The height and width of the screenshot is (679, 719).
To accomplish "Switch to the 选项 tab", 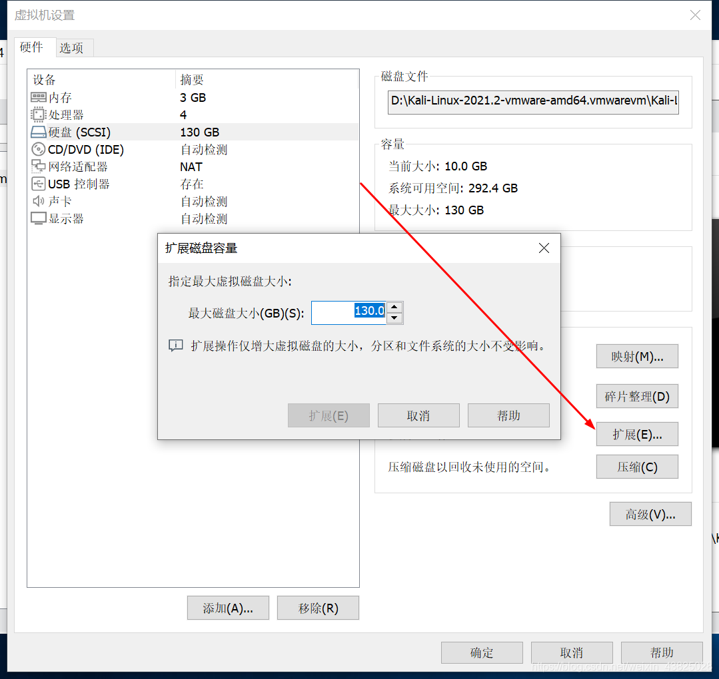I will point(72,48).
